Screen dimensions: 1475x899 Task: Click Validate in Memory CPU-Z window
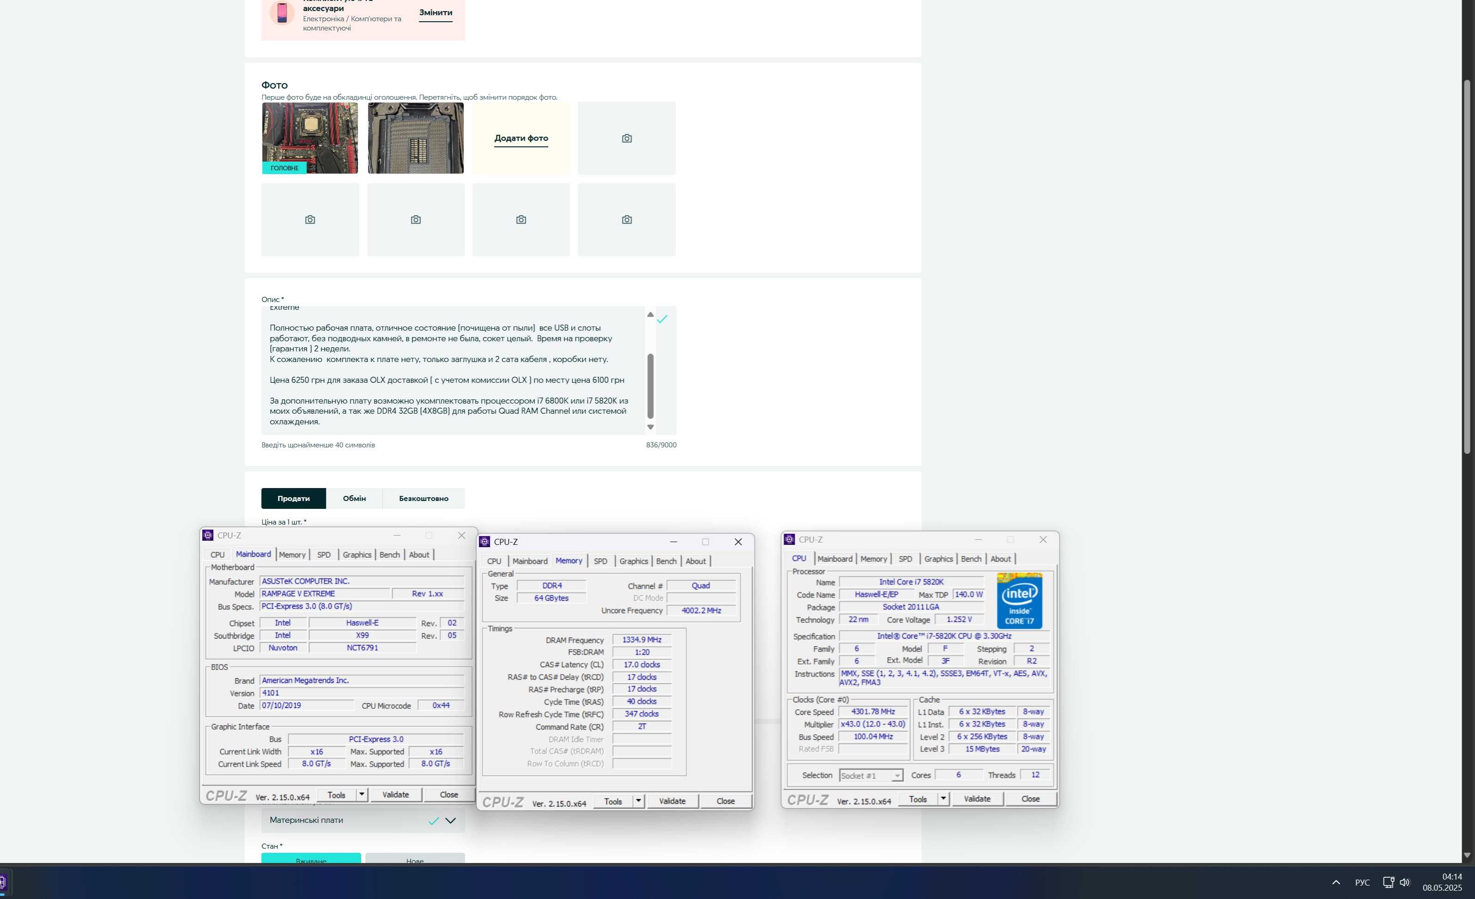click(x=671, y=801)
